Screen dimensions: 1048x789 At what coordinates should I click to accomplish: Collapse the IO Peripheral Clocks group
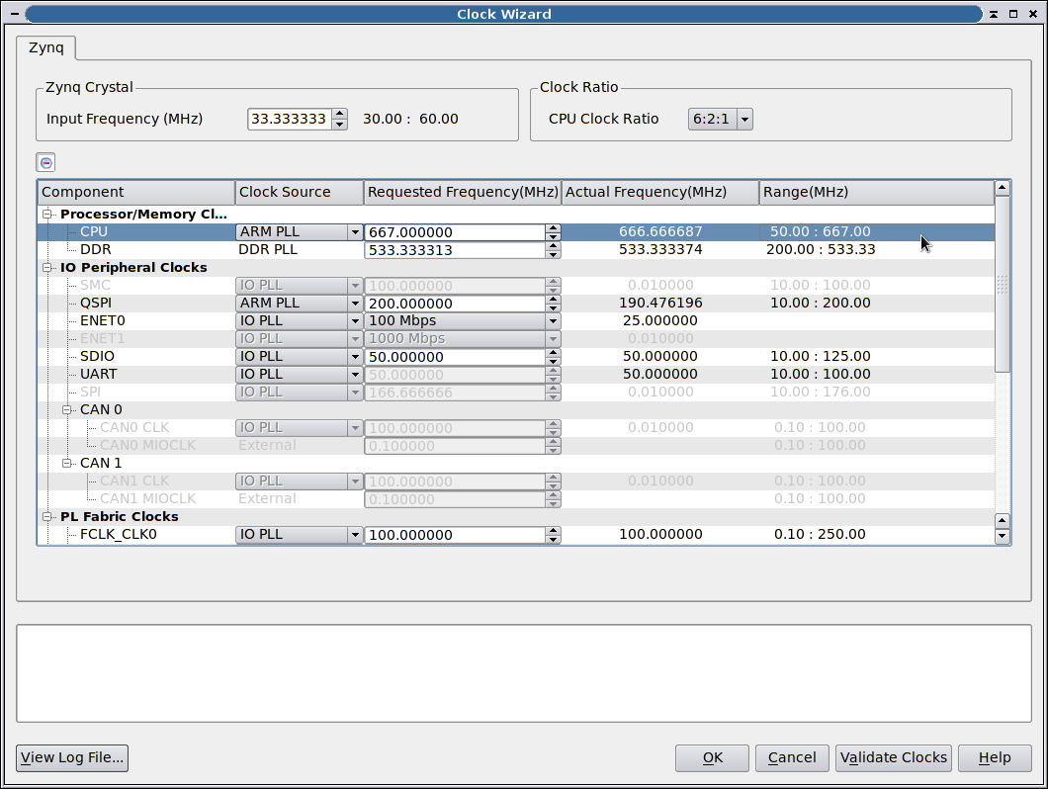pyautogui.click(x=46, y=268)
